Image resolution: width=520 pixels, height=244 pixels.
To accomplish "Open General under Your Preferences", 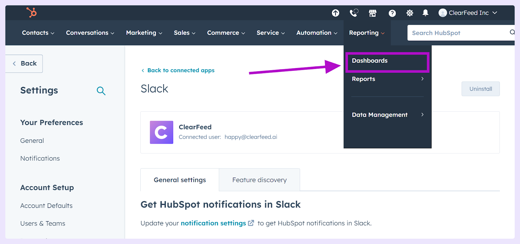I will pyautogui.click(x=32, y=141).
